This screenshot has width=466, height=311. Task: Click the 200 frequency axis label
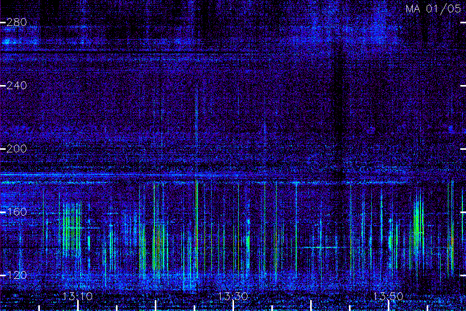[17, 149]
